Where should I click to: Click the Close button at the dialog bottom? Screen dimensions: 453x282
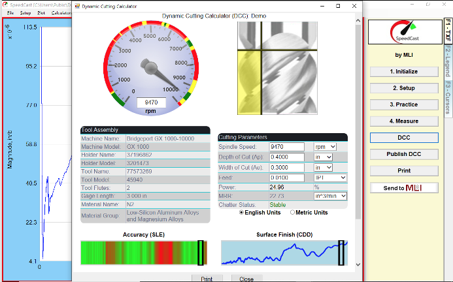pos(246,278)
